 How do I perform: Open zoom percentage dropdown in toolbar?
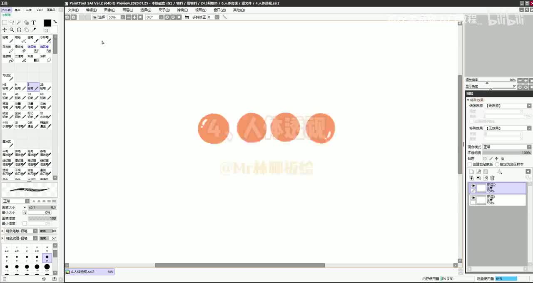[x=122, y=17]
